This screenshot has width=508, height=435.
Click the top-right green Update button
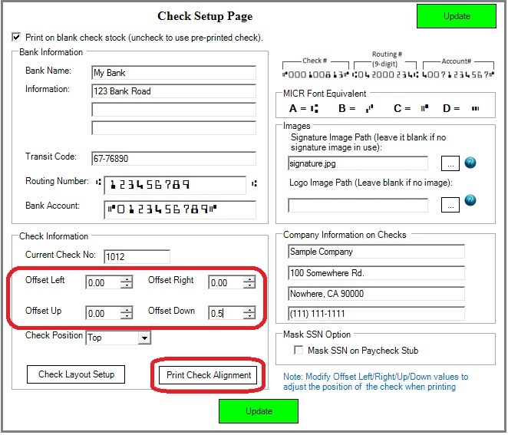tap(457, 16)
